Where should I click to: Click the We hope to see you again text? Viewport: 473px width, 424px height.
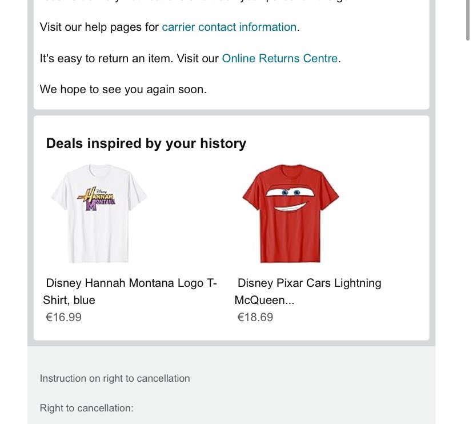pos(123,90)
